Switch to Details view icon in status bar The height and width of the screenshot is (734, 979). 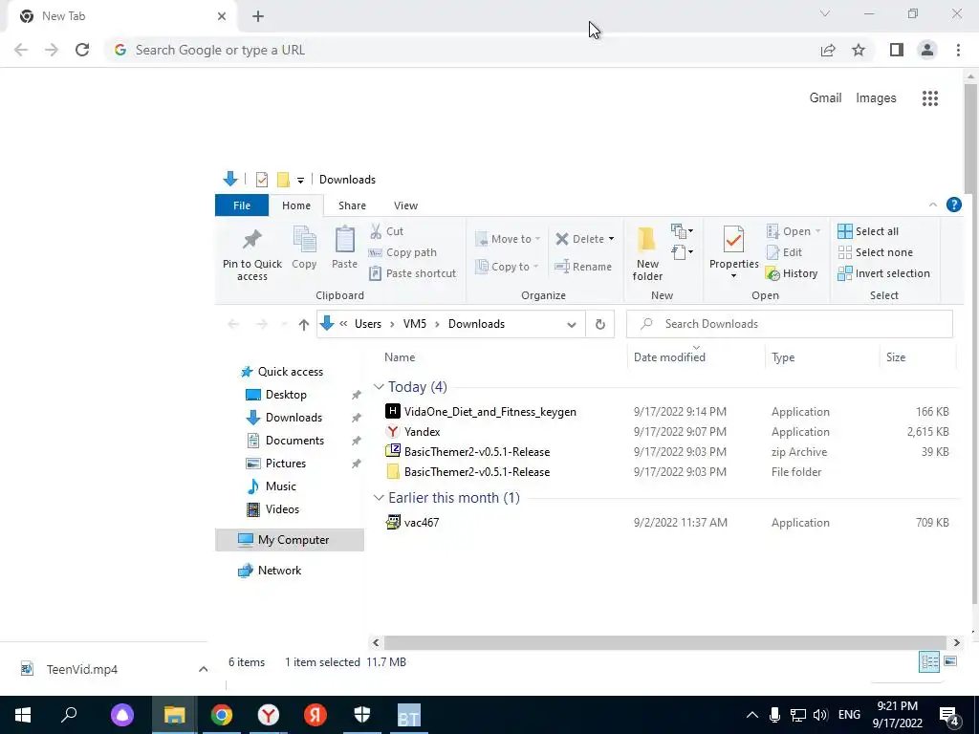pyautogui.click(x=929, y=661)
